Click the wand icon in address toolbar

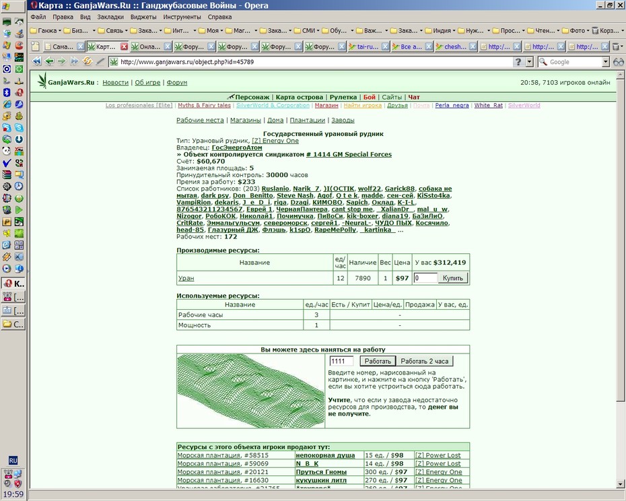tap(100, 61)
